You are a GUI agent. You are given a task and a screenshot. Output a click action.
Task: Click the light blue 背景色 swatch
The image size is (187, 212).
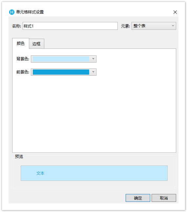(x=61, y=59)
